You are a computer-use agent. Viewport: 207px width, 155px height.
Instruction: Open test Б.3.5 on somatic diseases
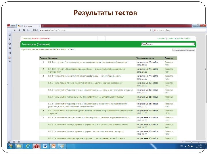pos(88,105)
